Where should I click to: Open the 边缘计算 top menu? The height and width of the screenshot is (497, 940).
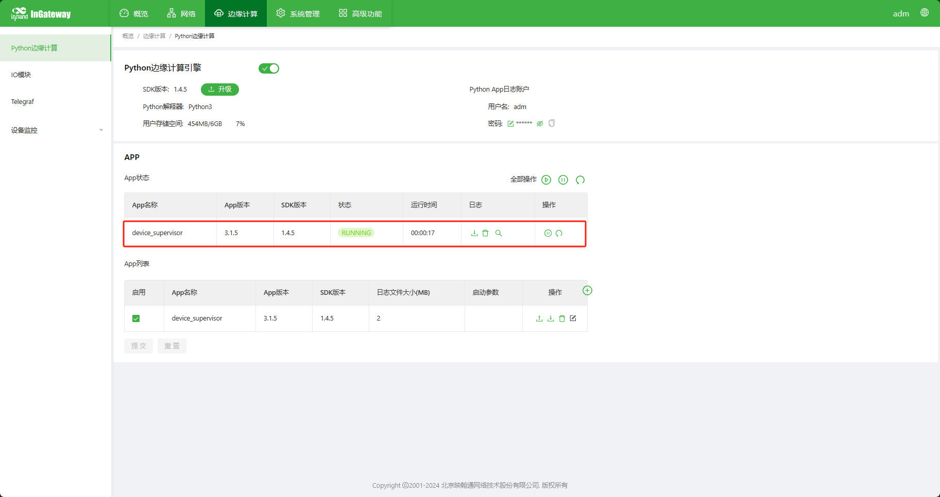[236, 13]
